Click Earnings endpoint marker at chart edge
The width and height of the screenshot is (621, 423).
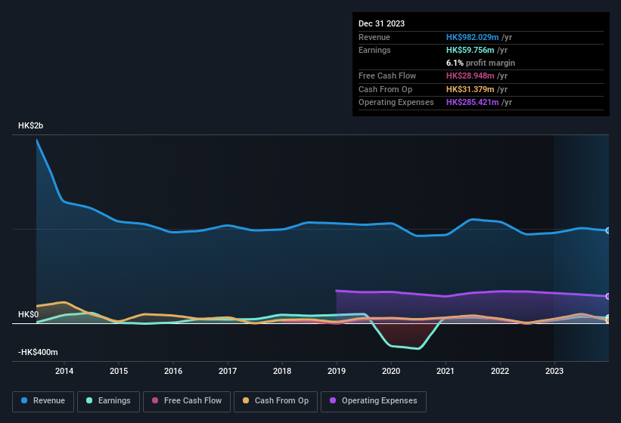(x=608, y=317)
